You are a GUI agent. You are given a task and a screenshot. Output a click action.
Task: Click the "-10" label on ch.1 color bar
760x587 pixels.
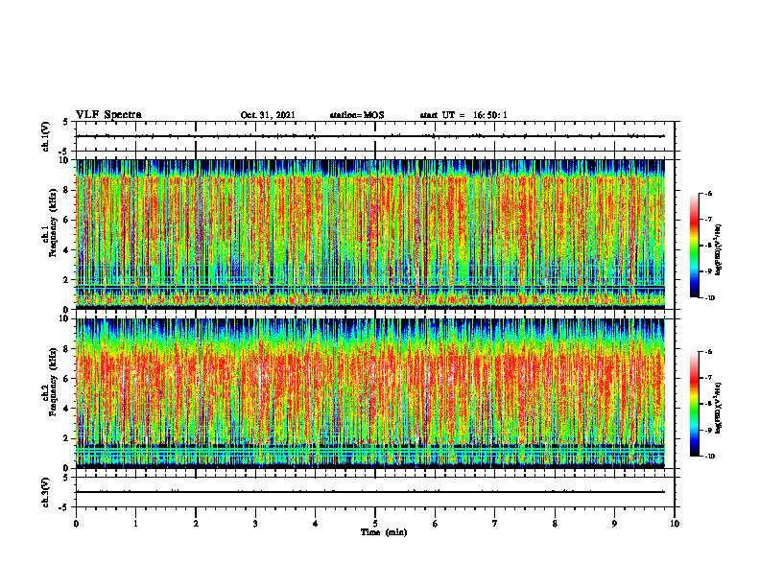[x=709, y=298]
